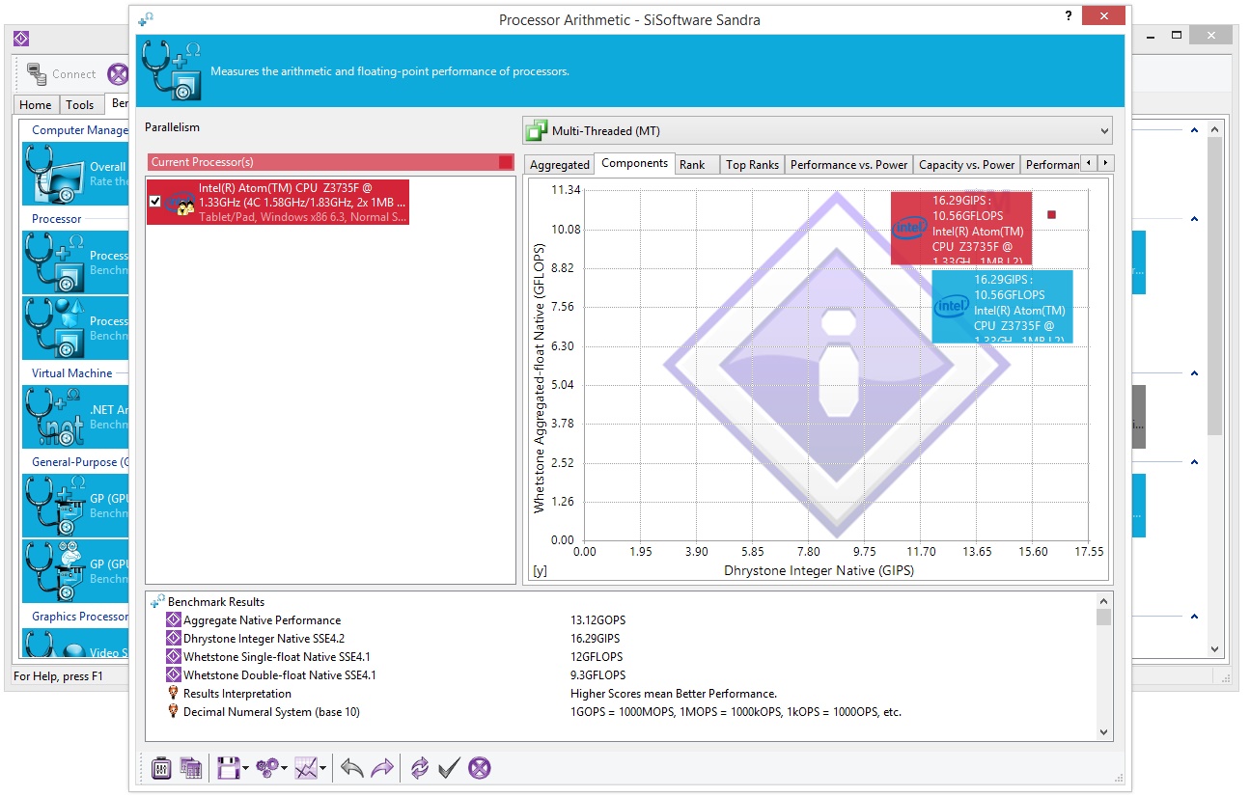Click the floppy disk save icon
This screenshot has height=797, width=1250.
(229, 768)
